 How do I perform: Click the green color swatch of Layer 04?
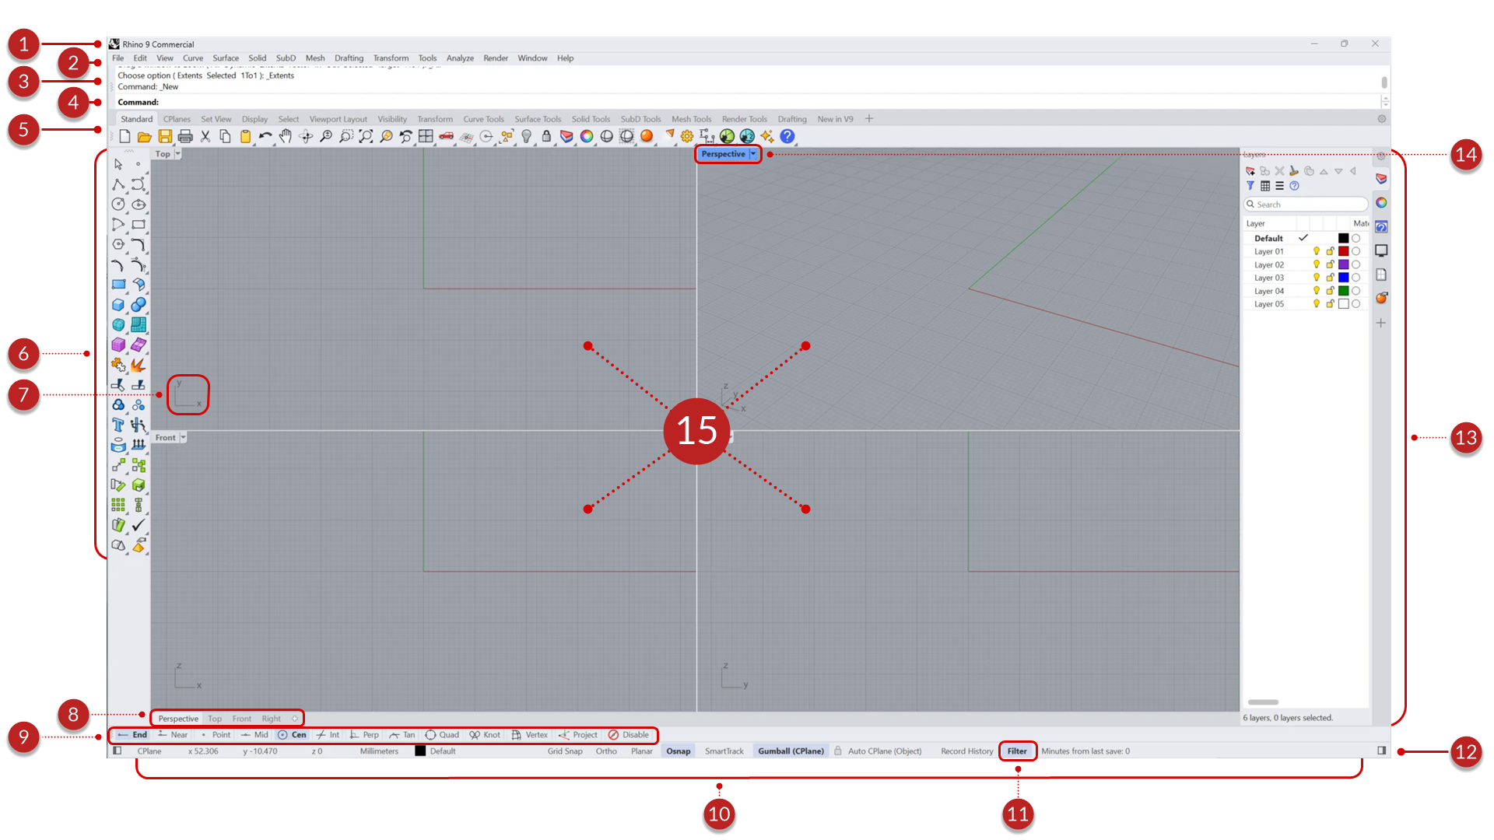click(x=1343, y=291)
